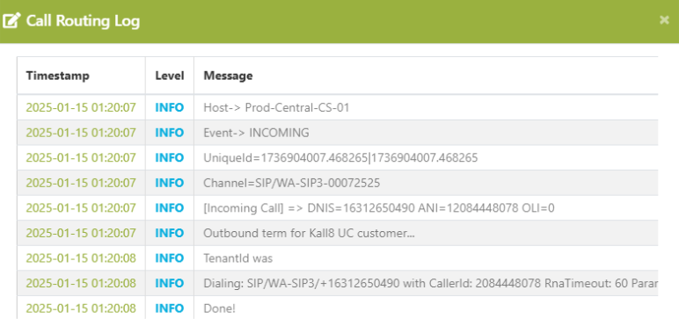Click the timestamp in the TenantId row

[81, 258]
